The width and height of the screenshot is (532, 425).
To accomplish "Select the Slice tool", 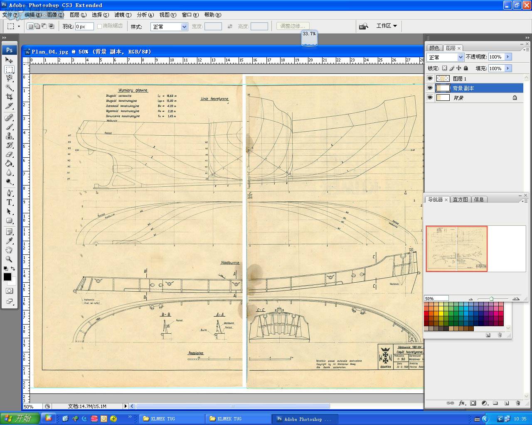I will click(9, 106).
